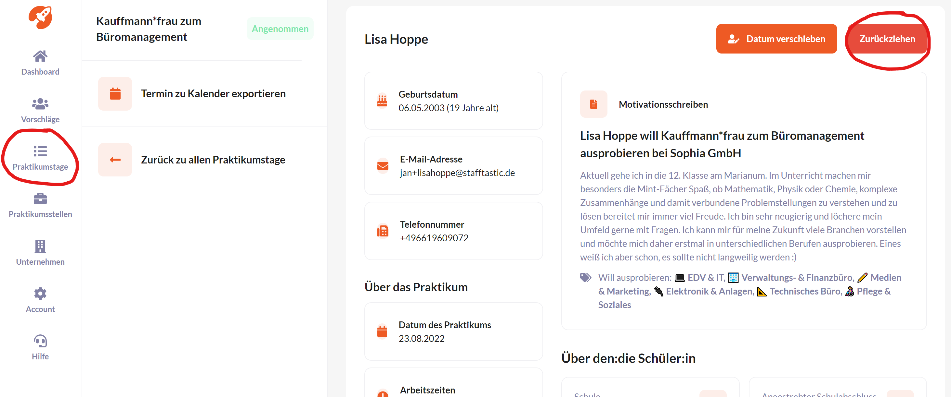This screenshot has height=397, width=951.
Task: Click Zurück zu allen Praktikumstage
Action: click(x=213, y=160)
